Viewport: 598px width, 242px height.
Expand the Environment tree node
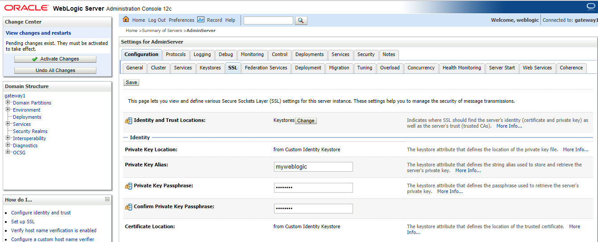coord(8,110)
